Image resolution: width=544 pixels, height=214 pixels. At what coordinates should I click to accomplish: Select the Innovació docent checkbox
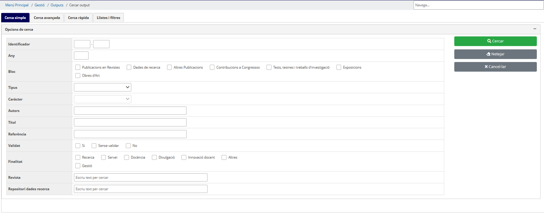(x=184, y=158)
